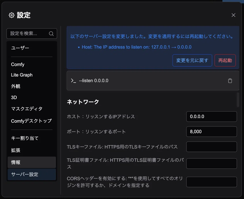Select the サーバー設定 category
Image resolution: width=244 pixels, height=199 pixels.
(32, 175)
